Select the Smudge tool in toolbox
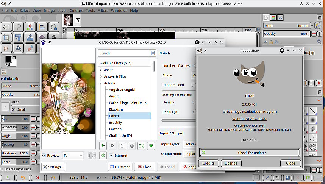Viewport: 325px width, 184px height. (x=6, y=48)
